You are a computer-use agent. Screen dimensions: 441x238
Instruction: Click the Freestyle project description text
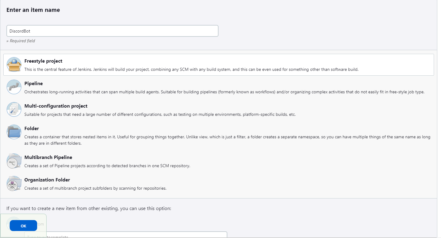[x=191, y=69]
